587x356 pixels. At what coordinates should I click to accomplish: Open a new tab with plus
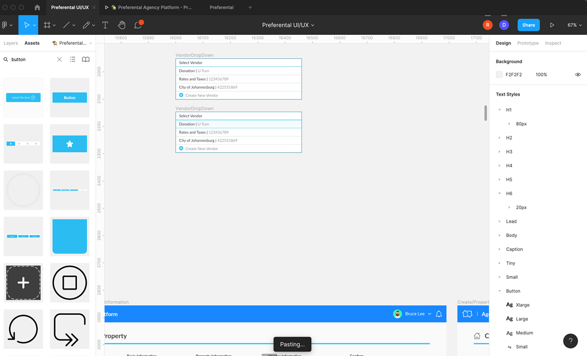tap(250, 7)
